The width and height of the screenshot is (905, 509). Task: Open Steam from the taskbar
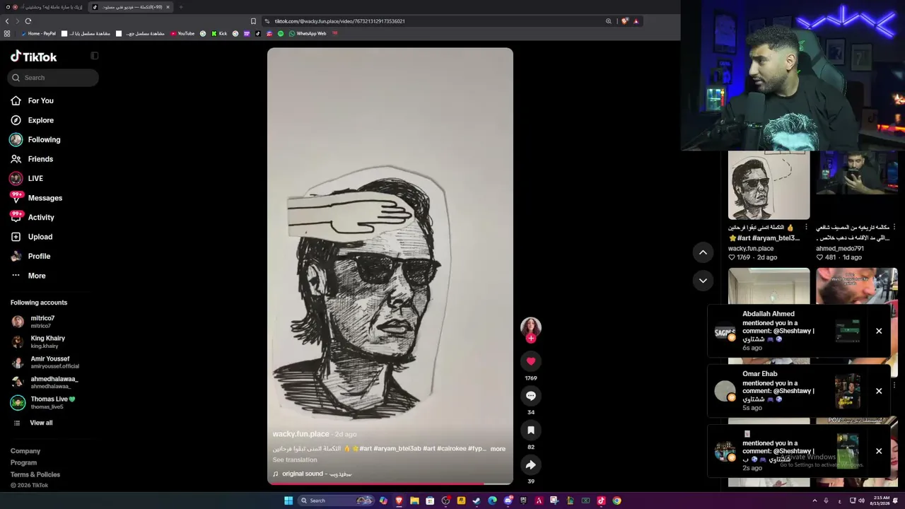[477, 501]
